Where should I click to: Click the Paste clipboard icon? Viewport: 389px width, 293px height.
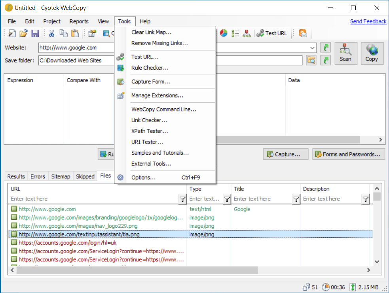pos(75,33)
